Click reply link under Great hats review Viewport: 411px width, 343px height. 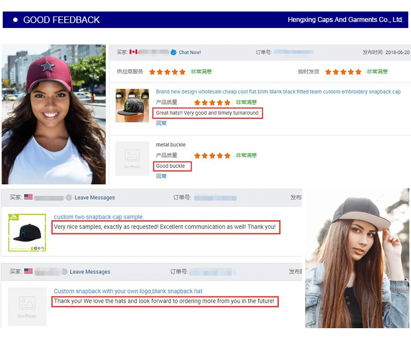click(161, 123)
